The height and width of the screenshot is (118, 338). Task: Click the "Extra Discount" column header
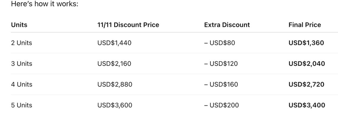(227, 25)
